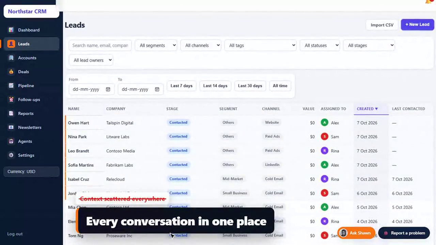Screen dimensions: 436x245
Task: Open the From date calendar picker icon
Action: click(108, 89)
